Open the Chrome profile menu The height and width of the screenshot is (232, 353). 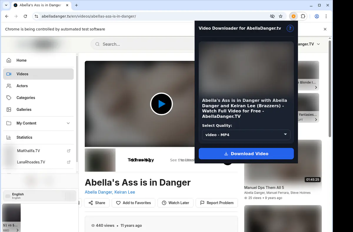[x=317, y=16]
